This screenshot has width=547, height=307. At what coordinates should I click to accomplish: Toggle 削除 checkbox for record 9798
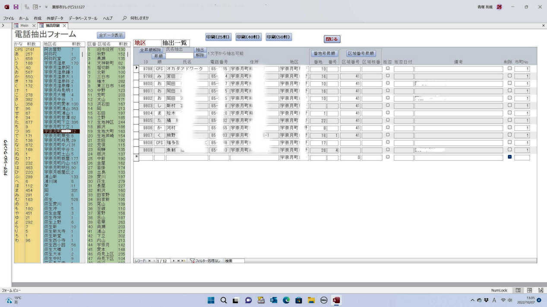(x=509, y=68)
